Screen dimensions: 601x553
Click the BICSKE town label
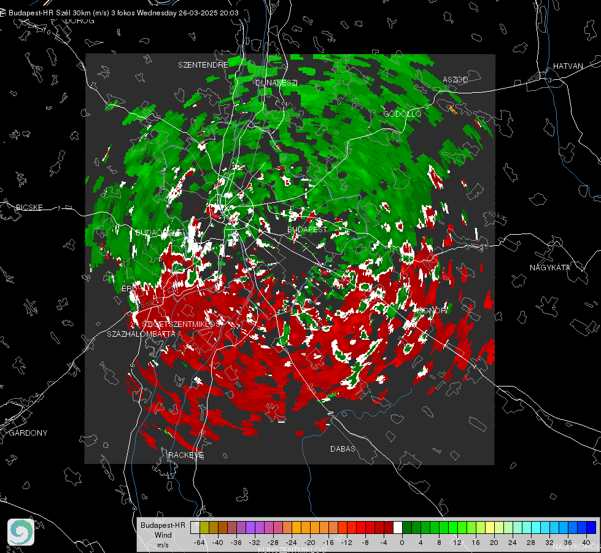[x=29, y=207]
